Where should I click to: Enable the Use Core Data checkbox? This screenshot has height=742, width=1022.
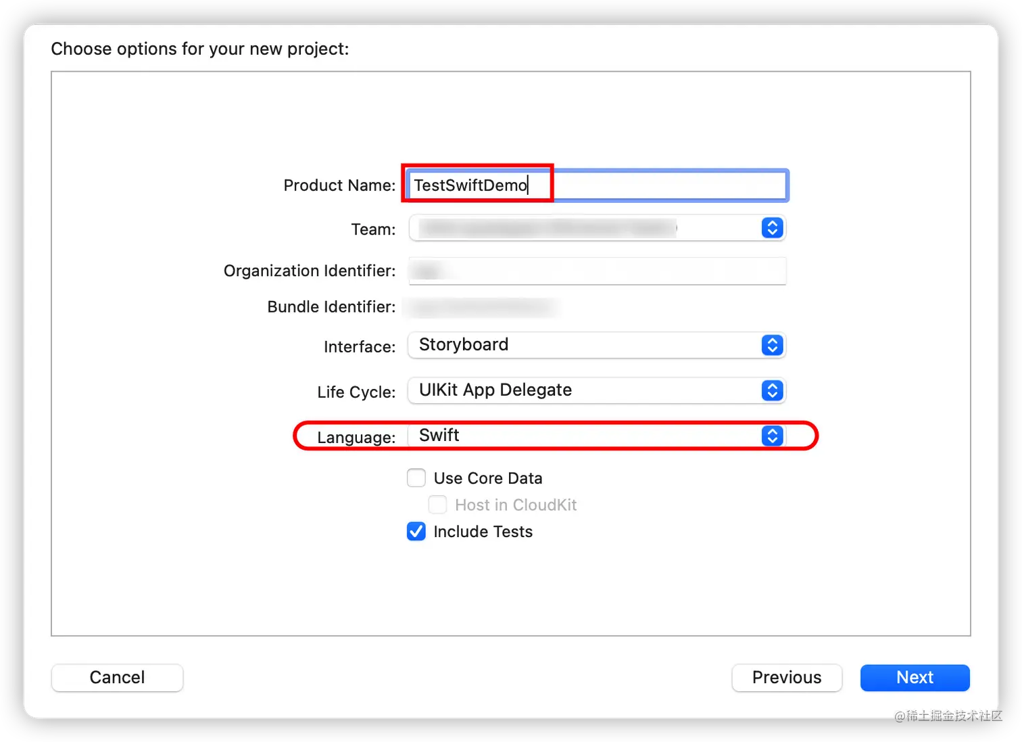(416, 478)
